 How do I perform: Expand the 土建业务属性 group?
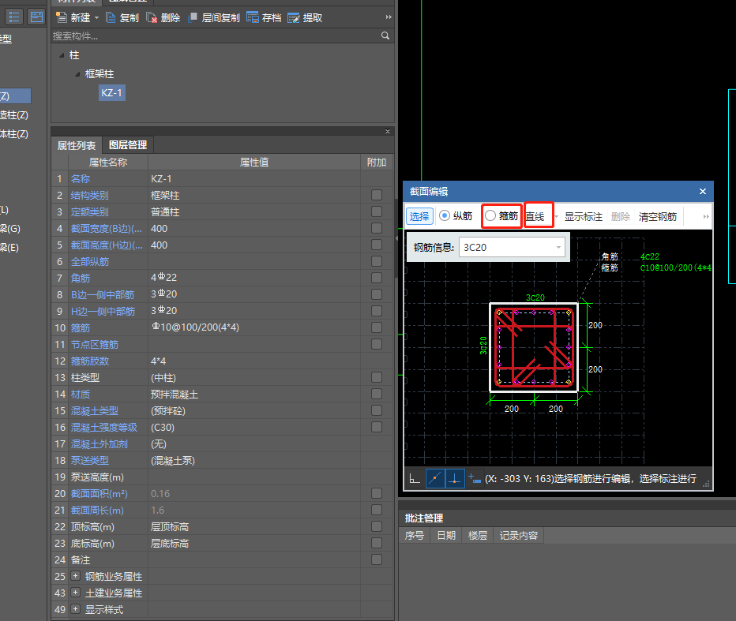pyautogui.click(x=75, y=593)
